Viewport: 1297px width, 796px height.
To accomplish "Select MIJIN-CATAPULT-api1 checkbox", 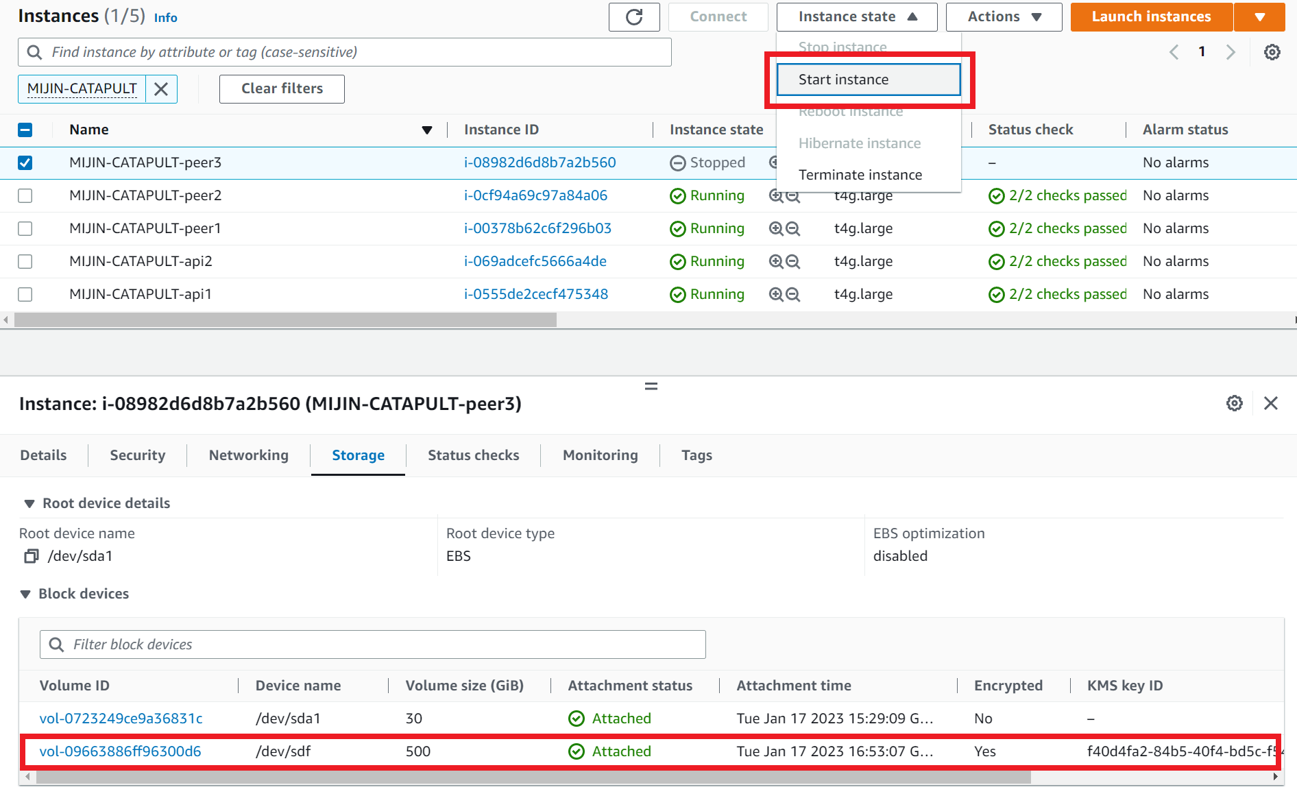I will (25, 294).
